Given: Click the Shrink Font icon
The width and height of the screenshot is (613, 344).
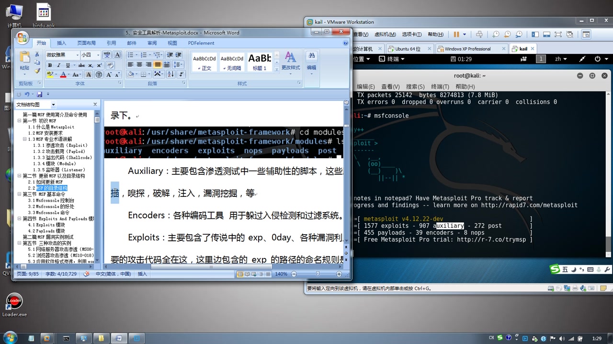Looking at the screenshot, I should [118, 75].
